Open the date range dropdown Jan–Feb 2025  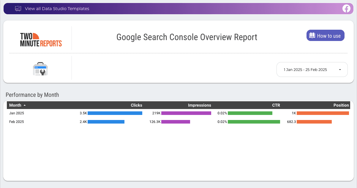312,69
